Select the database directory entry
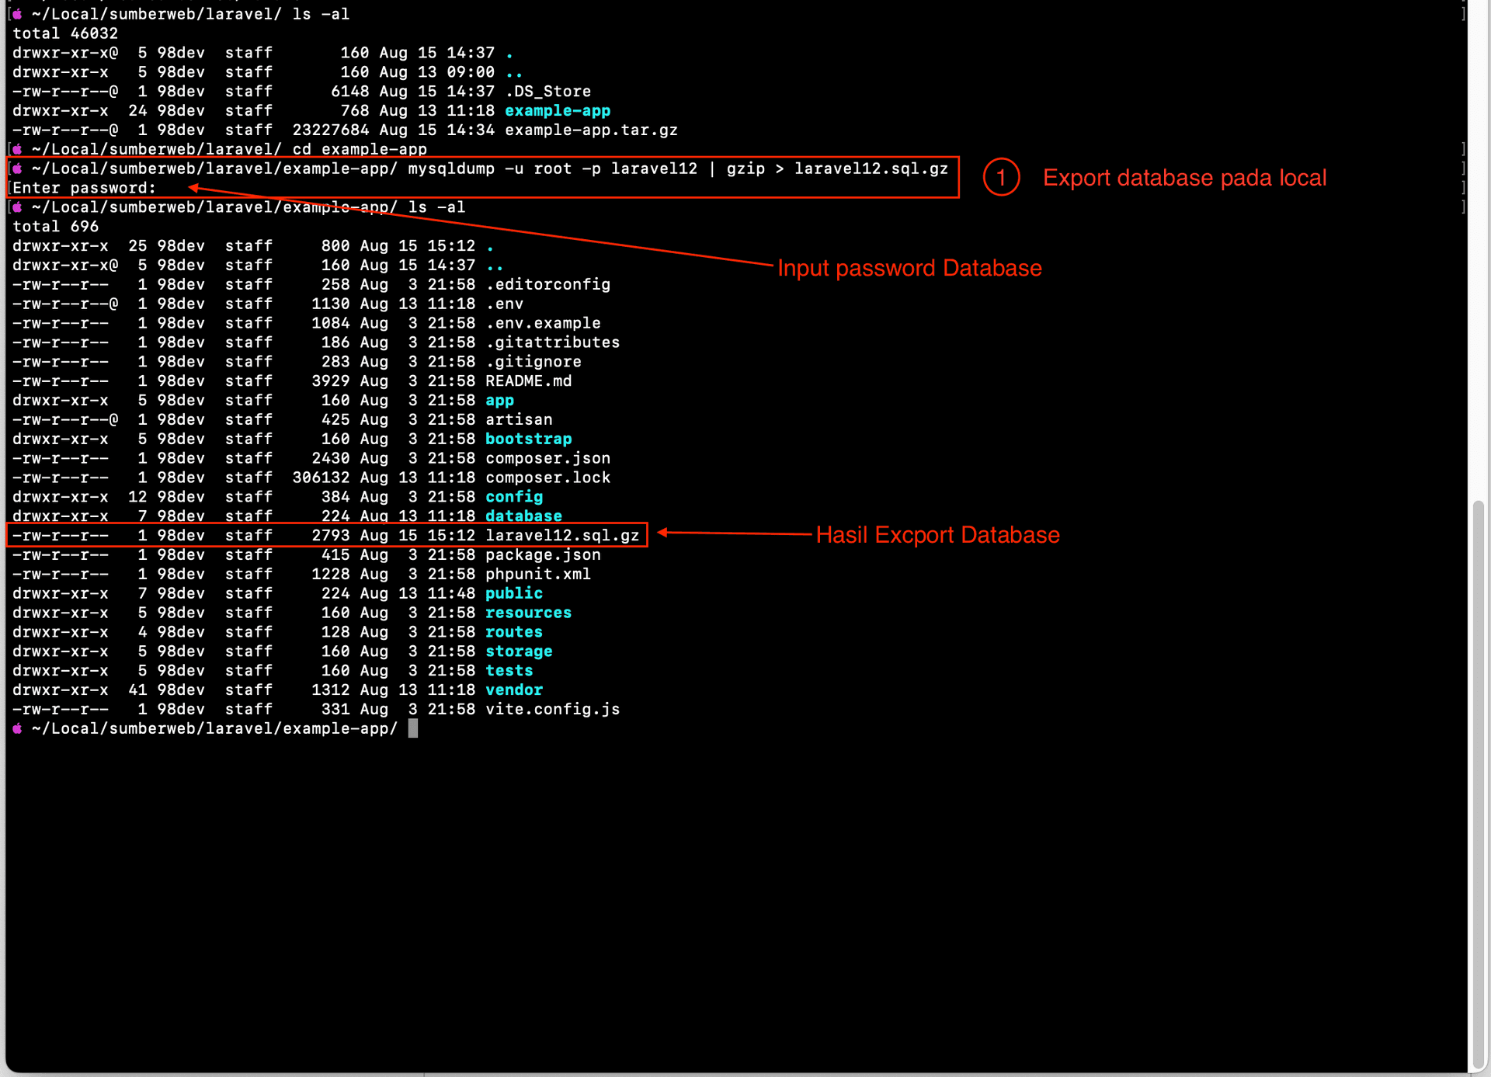Viewport: 1491px width, 1077px height. coord(523,516)
